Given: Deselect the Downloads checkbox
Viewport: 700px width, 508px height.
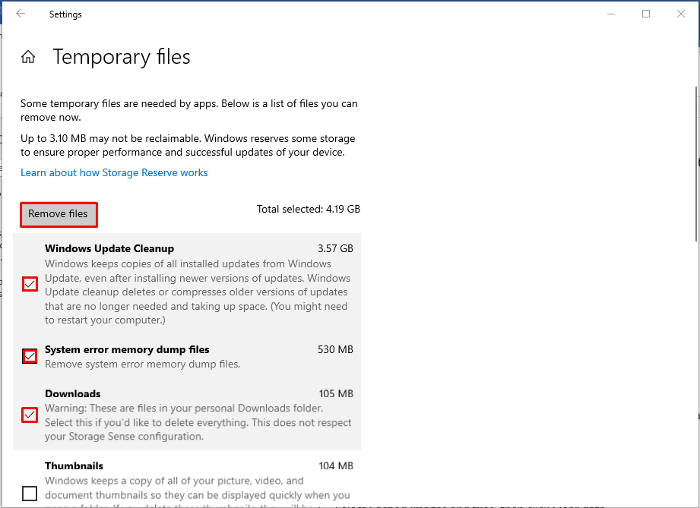Looking at the screenshot, I should point(30,415).
